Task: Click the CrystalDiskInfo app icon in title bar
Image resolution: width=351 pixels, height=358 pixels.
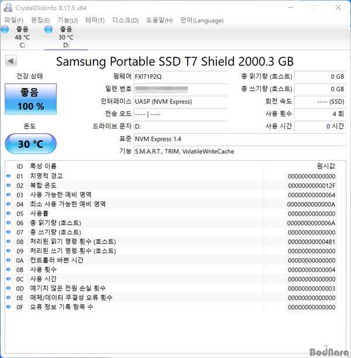Action: coord(8,8)
